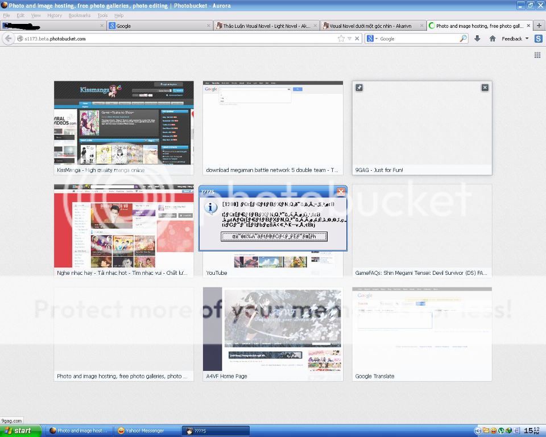Click the browser back arrow button
The image size is (546, 437).
(8, 39)
